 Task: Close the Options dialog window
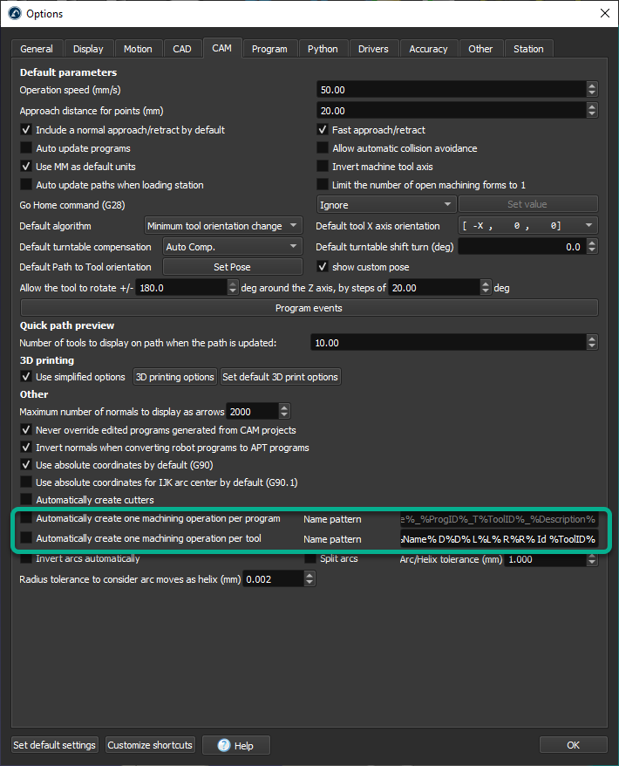[604, 13]
